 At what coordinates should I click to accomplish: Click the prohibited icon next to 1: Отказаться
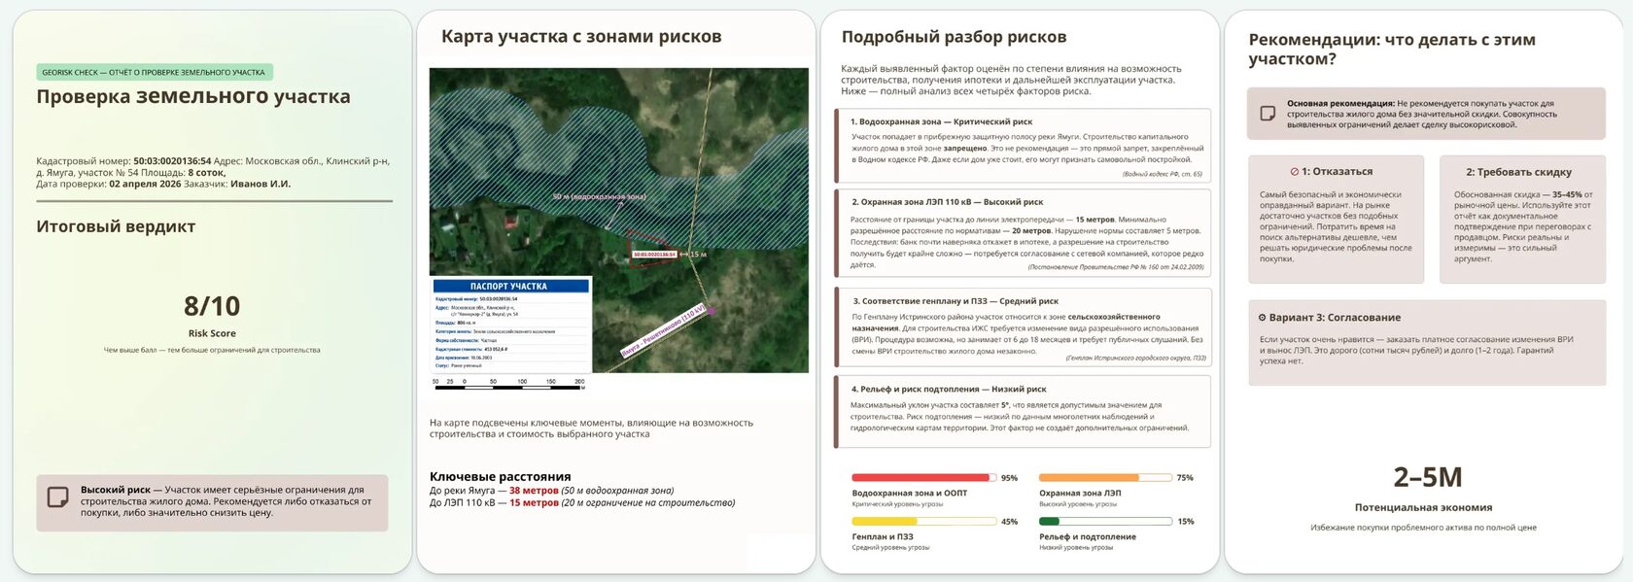click(x=1295, y=172)
